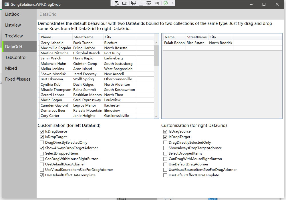Select the Camden Gaylord row

[97, 105]
